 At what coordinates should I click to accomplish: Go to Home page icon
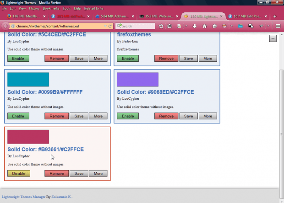coord(205,26)
